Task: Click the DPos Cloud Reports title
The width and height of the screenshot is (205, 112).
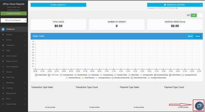Action: coord(13,4)
